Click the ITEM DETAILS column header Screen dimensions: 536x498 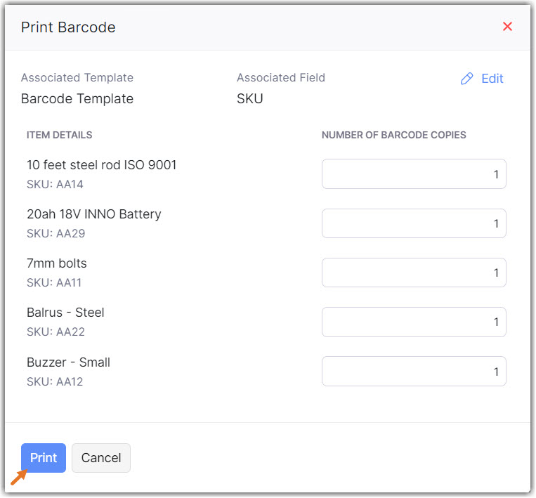[59, 135]
